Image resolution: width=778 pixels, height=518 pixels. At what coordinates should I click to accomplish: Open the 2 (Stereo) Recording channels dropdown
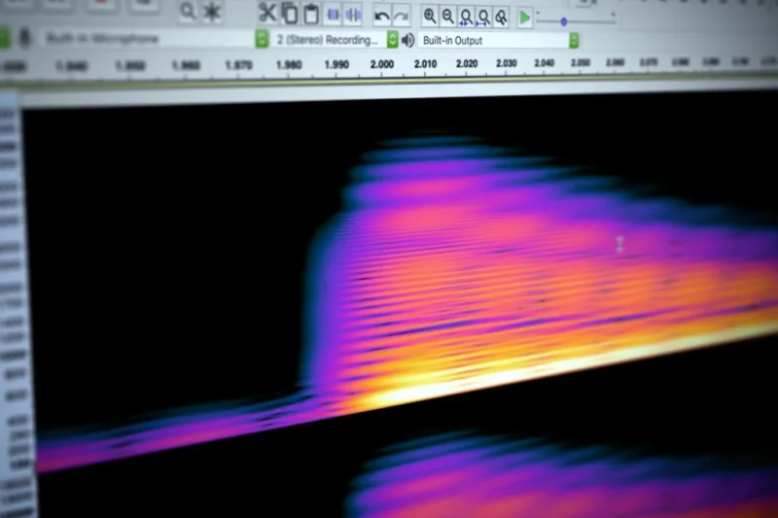point(335,40)
